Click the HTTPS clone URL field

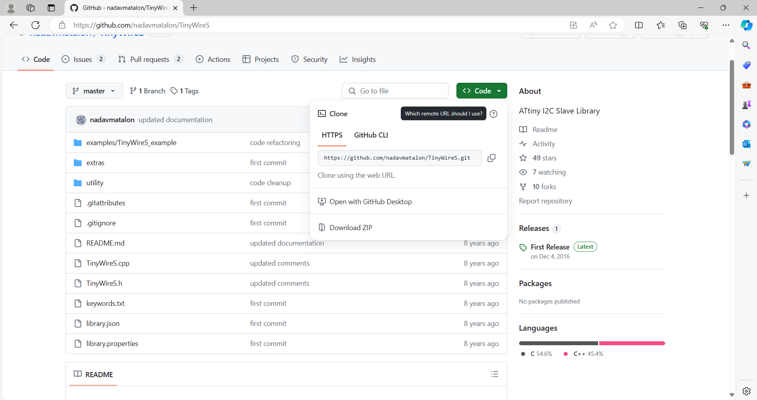(x=400, y=158)
